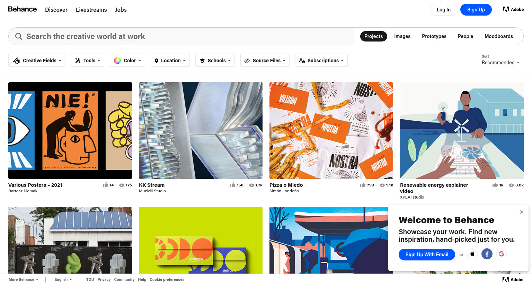
Task: Open the Various Posters 2021 thumbnail
Action: tap(70, 130)
